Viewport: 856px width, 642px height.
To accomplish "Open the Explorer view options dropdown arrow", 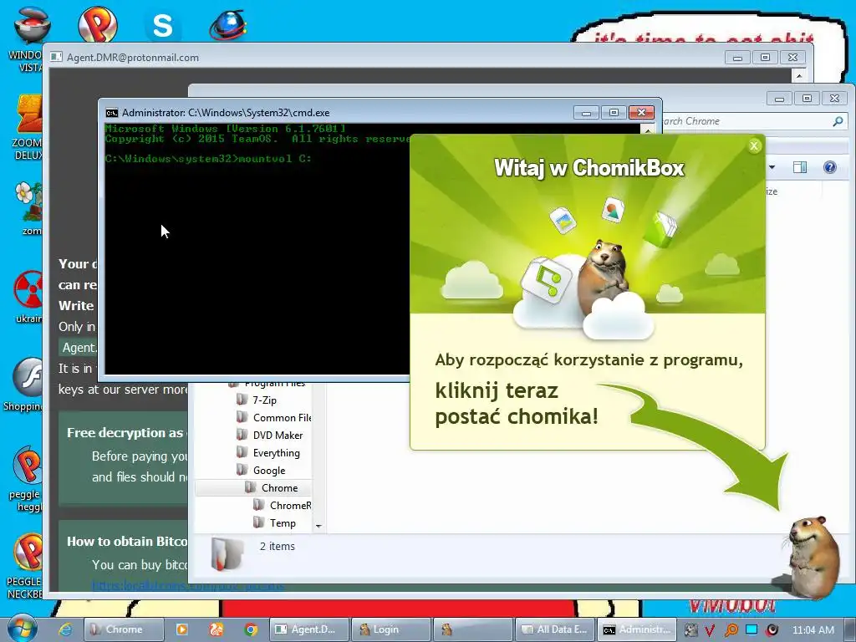I will [x=772, y=167].
